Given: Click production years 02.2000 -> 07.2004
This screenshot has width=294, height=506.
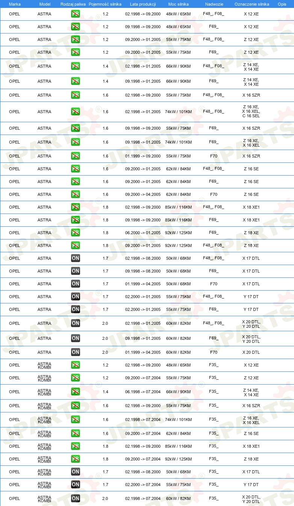Looking at the screenshot, I should tap(143, 485).
